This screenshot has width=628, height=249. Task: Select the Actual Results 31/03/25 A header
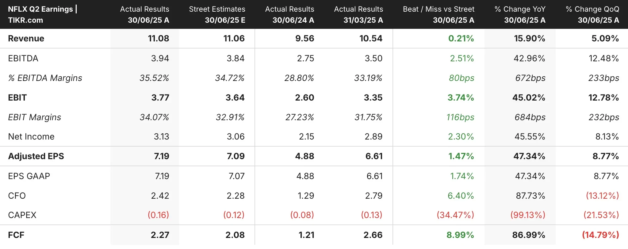click(x=358, y=14)
